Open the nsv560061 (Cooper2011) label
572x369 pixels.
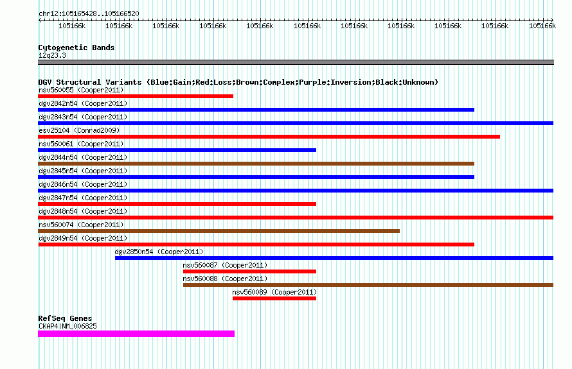point(81,144)
